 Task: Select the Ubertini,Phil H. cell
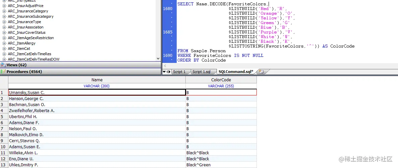click(97, 116)
